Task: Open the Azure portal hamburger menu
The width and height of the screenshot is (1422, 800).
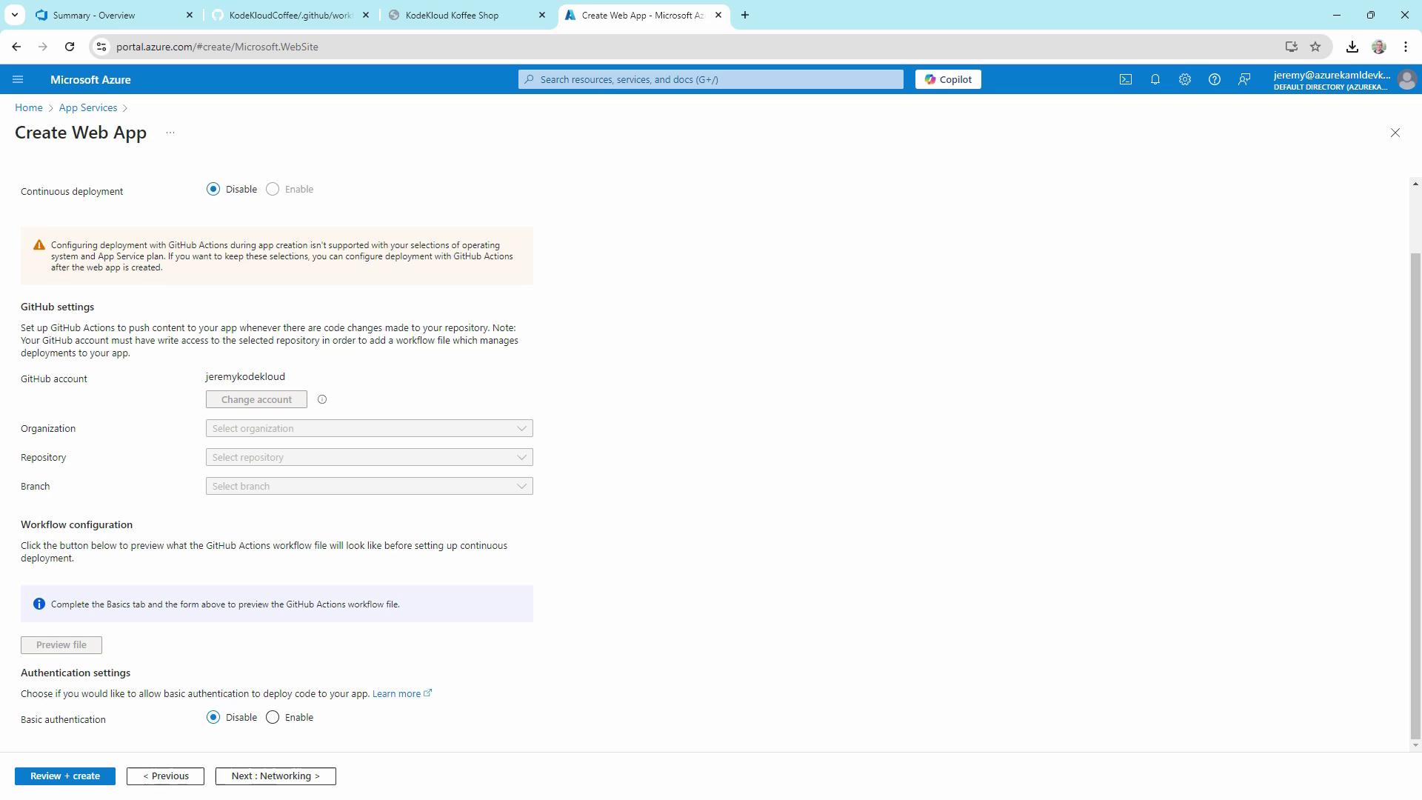Action: pos(18,79)
